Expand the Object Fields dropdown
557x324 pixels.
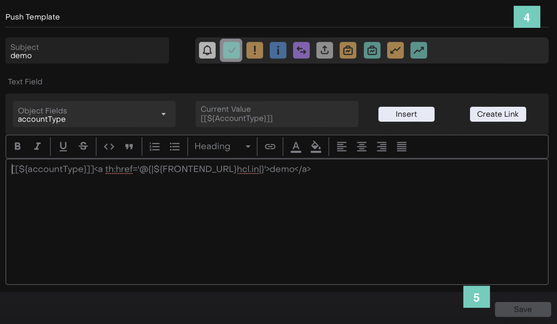[x=94, y=114]
